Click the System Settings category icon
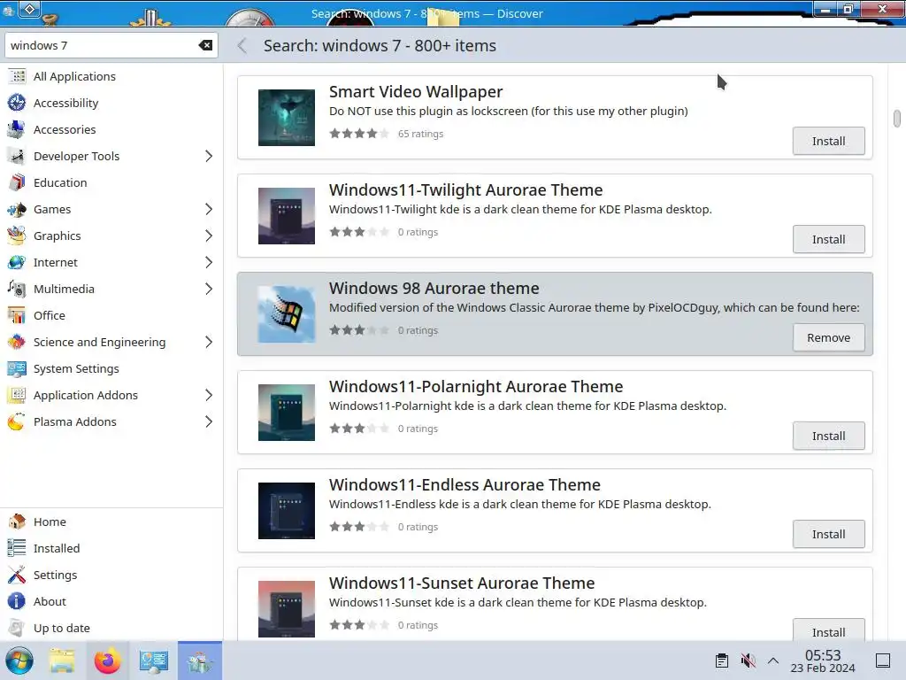The height and width of the screenshot is (680, 906). click(x=17, y=369)
